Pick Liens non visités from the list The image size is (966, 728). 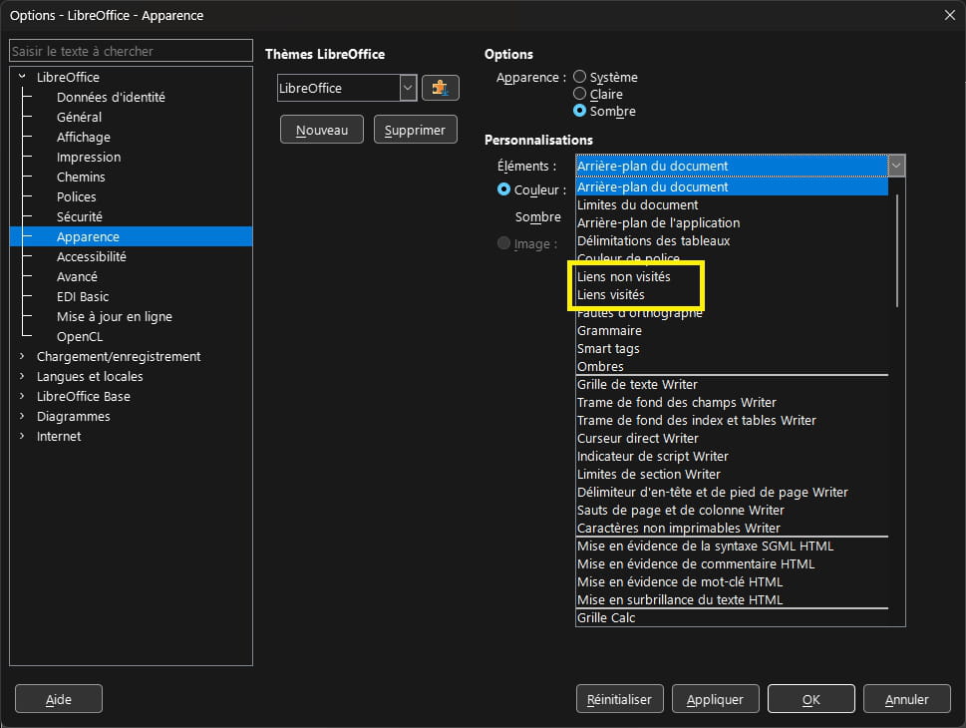pos(732,277)
